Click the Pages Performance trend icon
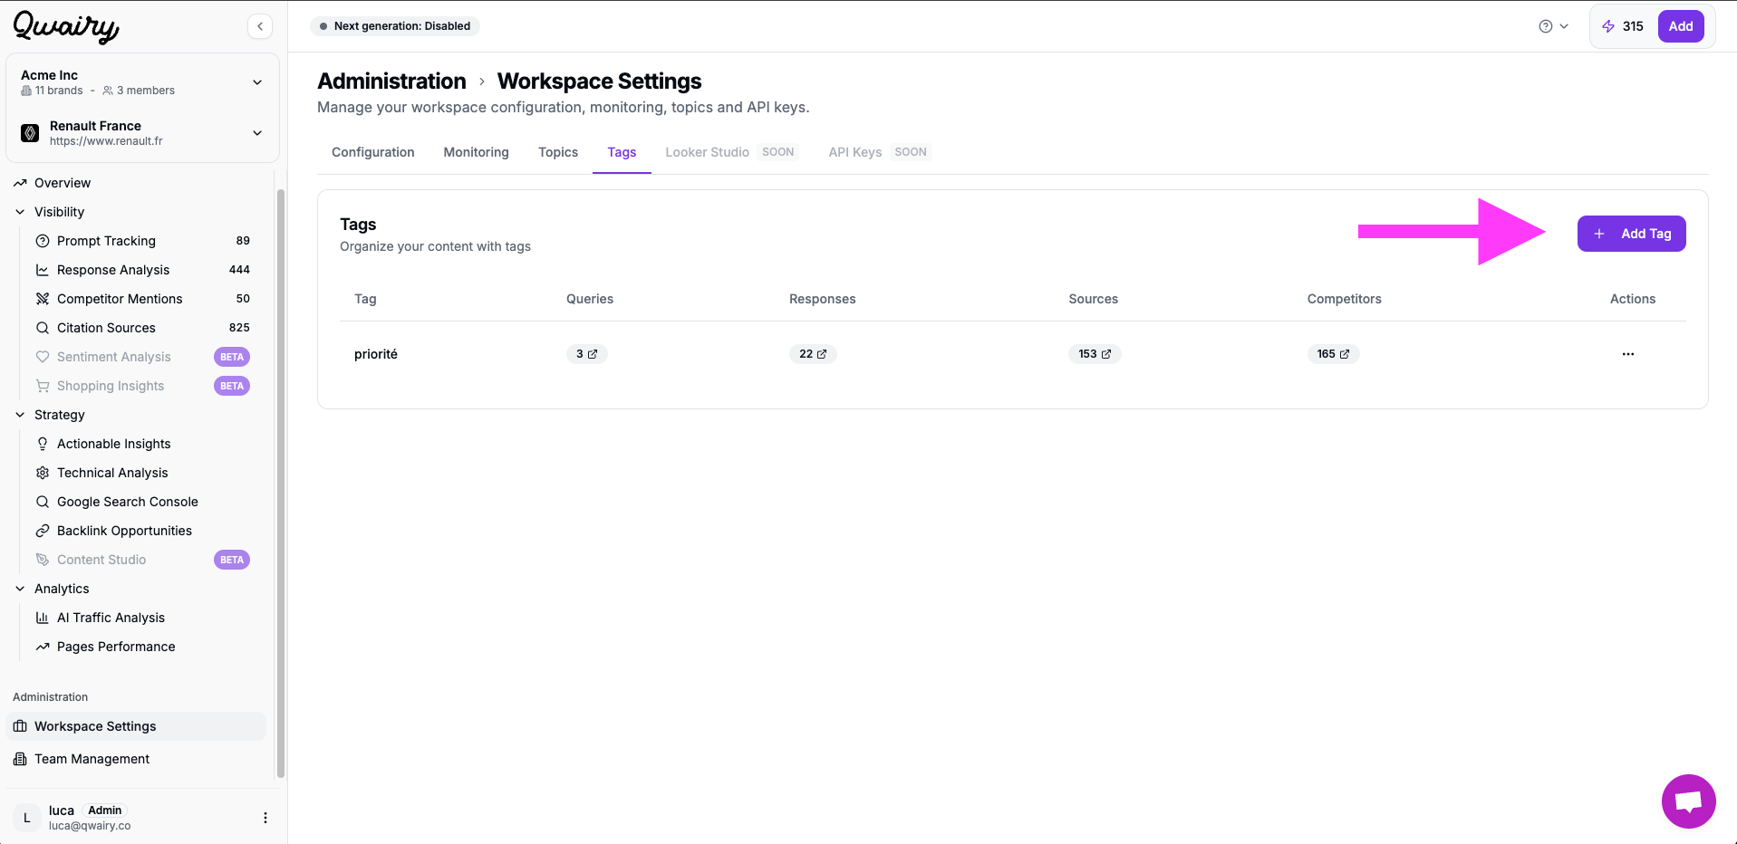1737x844 pixels. click(x=43, y=647)
